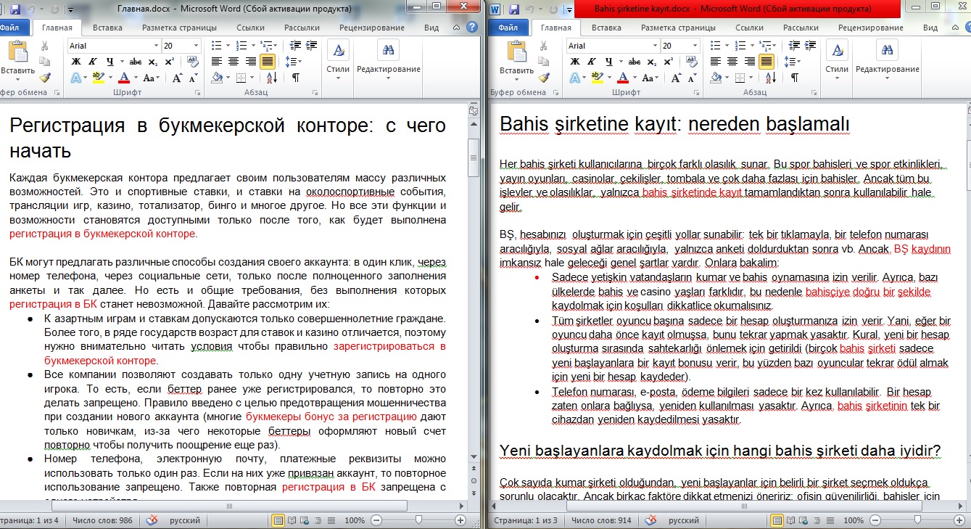Expand Редактирование group in Главная.docx window

click(389, 59)
